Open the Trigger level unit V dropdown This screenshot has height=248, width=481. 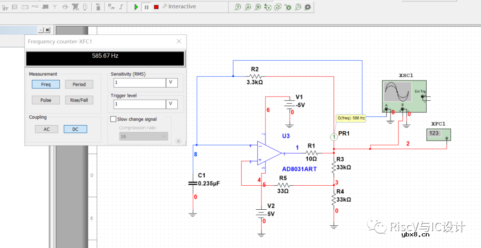pos(171,104)
